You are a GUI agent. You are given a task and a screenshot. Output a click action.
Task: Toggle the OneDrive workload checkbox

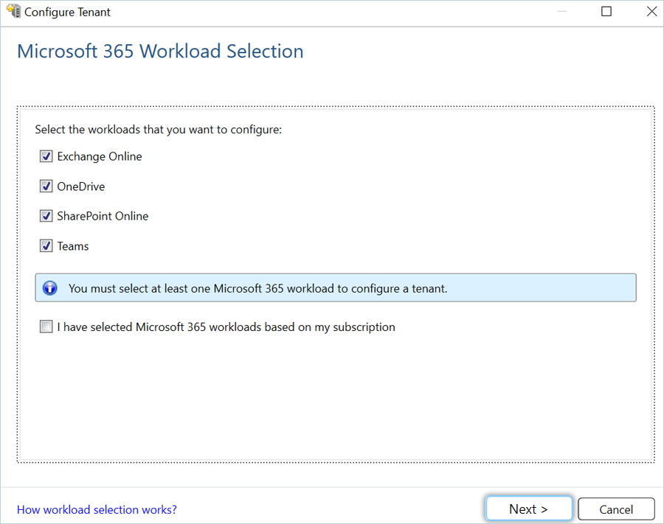click(x=46, y=186)
